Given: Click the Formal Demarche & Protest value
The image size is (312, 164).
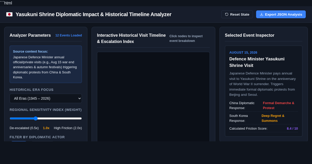Looking at the screenshot, I should click(279, 105).
